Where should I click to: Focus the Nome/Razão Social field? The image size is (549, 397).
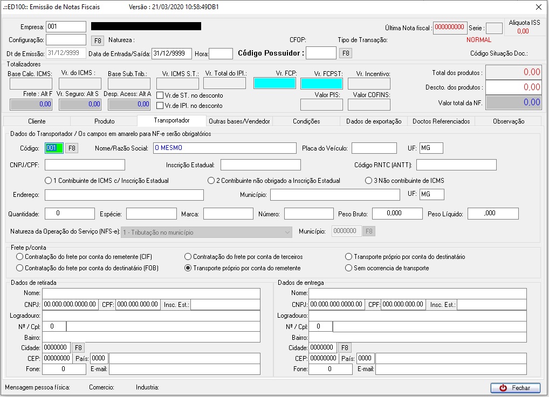pyautogui.click(x=224, y=148)
